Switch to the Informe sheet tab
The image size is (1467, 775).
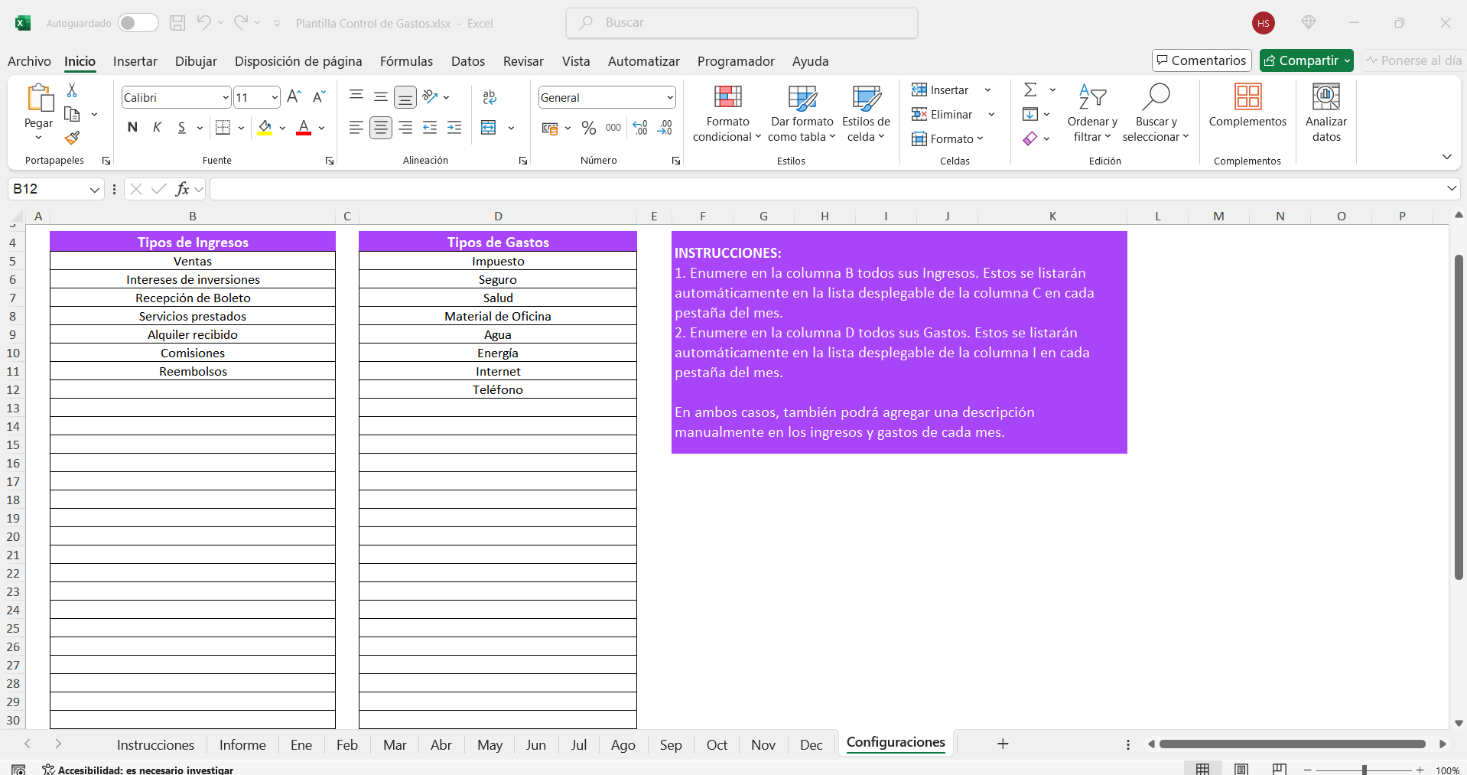[x=242, y=745]
